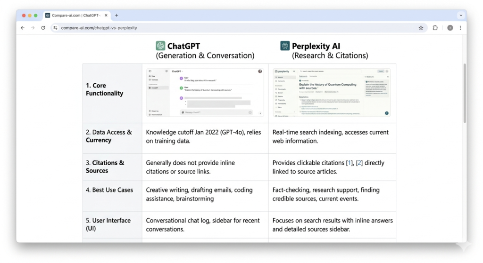The height and width of the screenshot is (263, 483).
Task: Click the page vertical scrollbar
Action: click(x=465, y=93)
